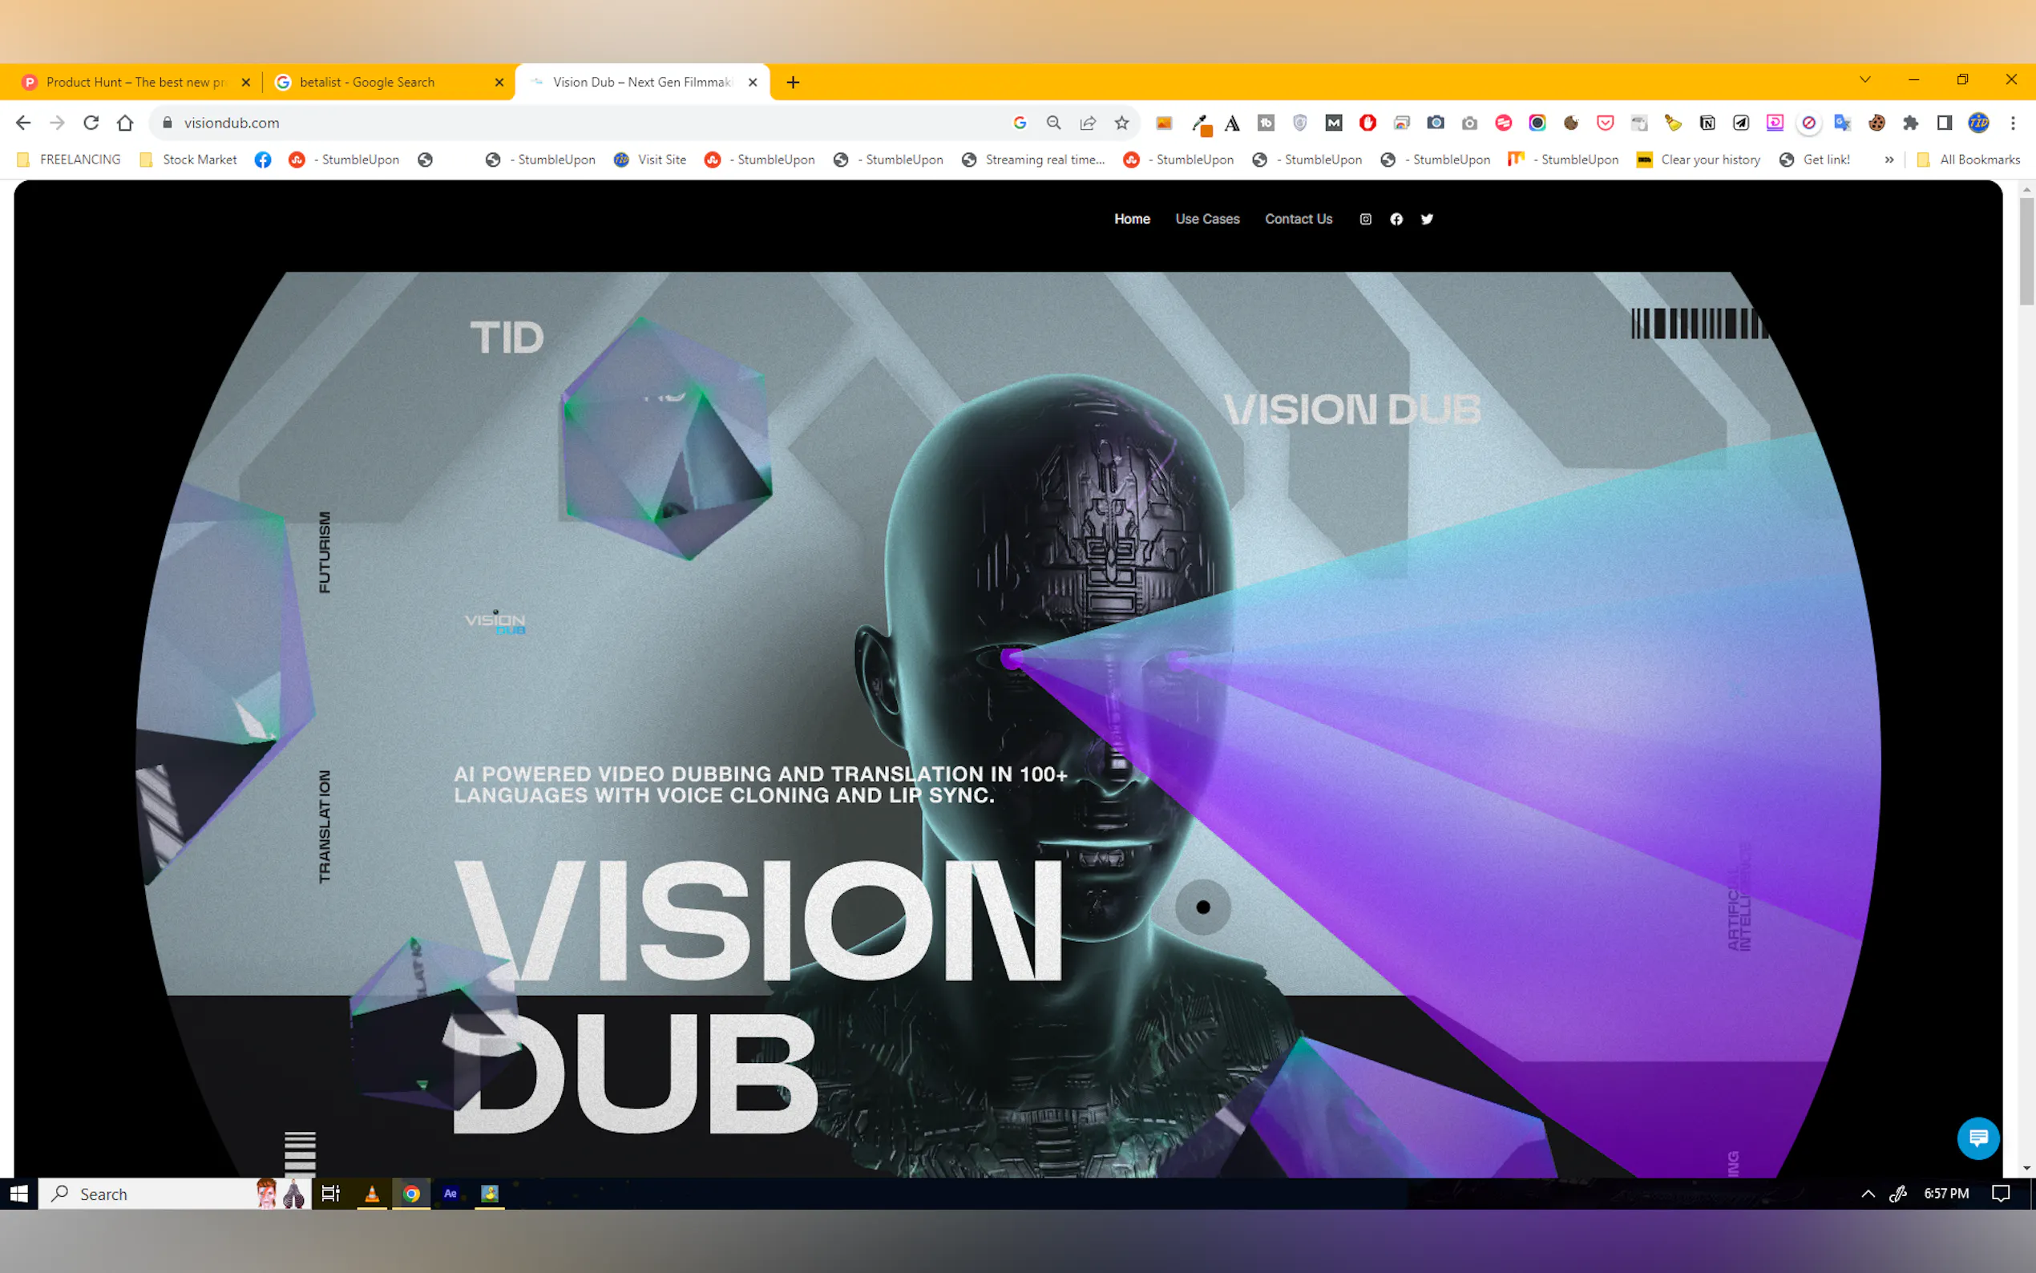This screenshot has height=1273, width=2036.
Task: Click the share page icon in address bar
Action: point(1088,123)
